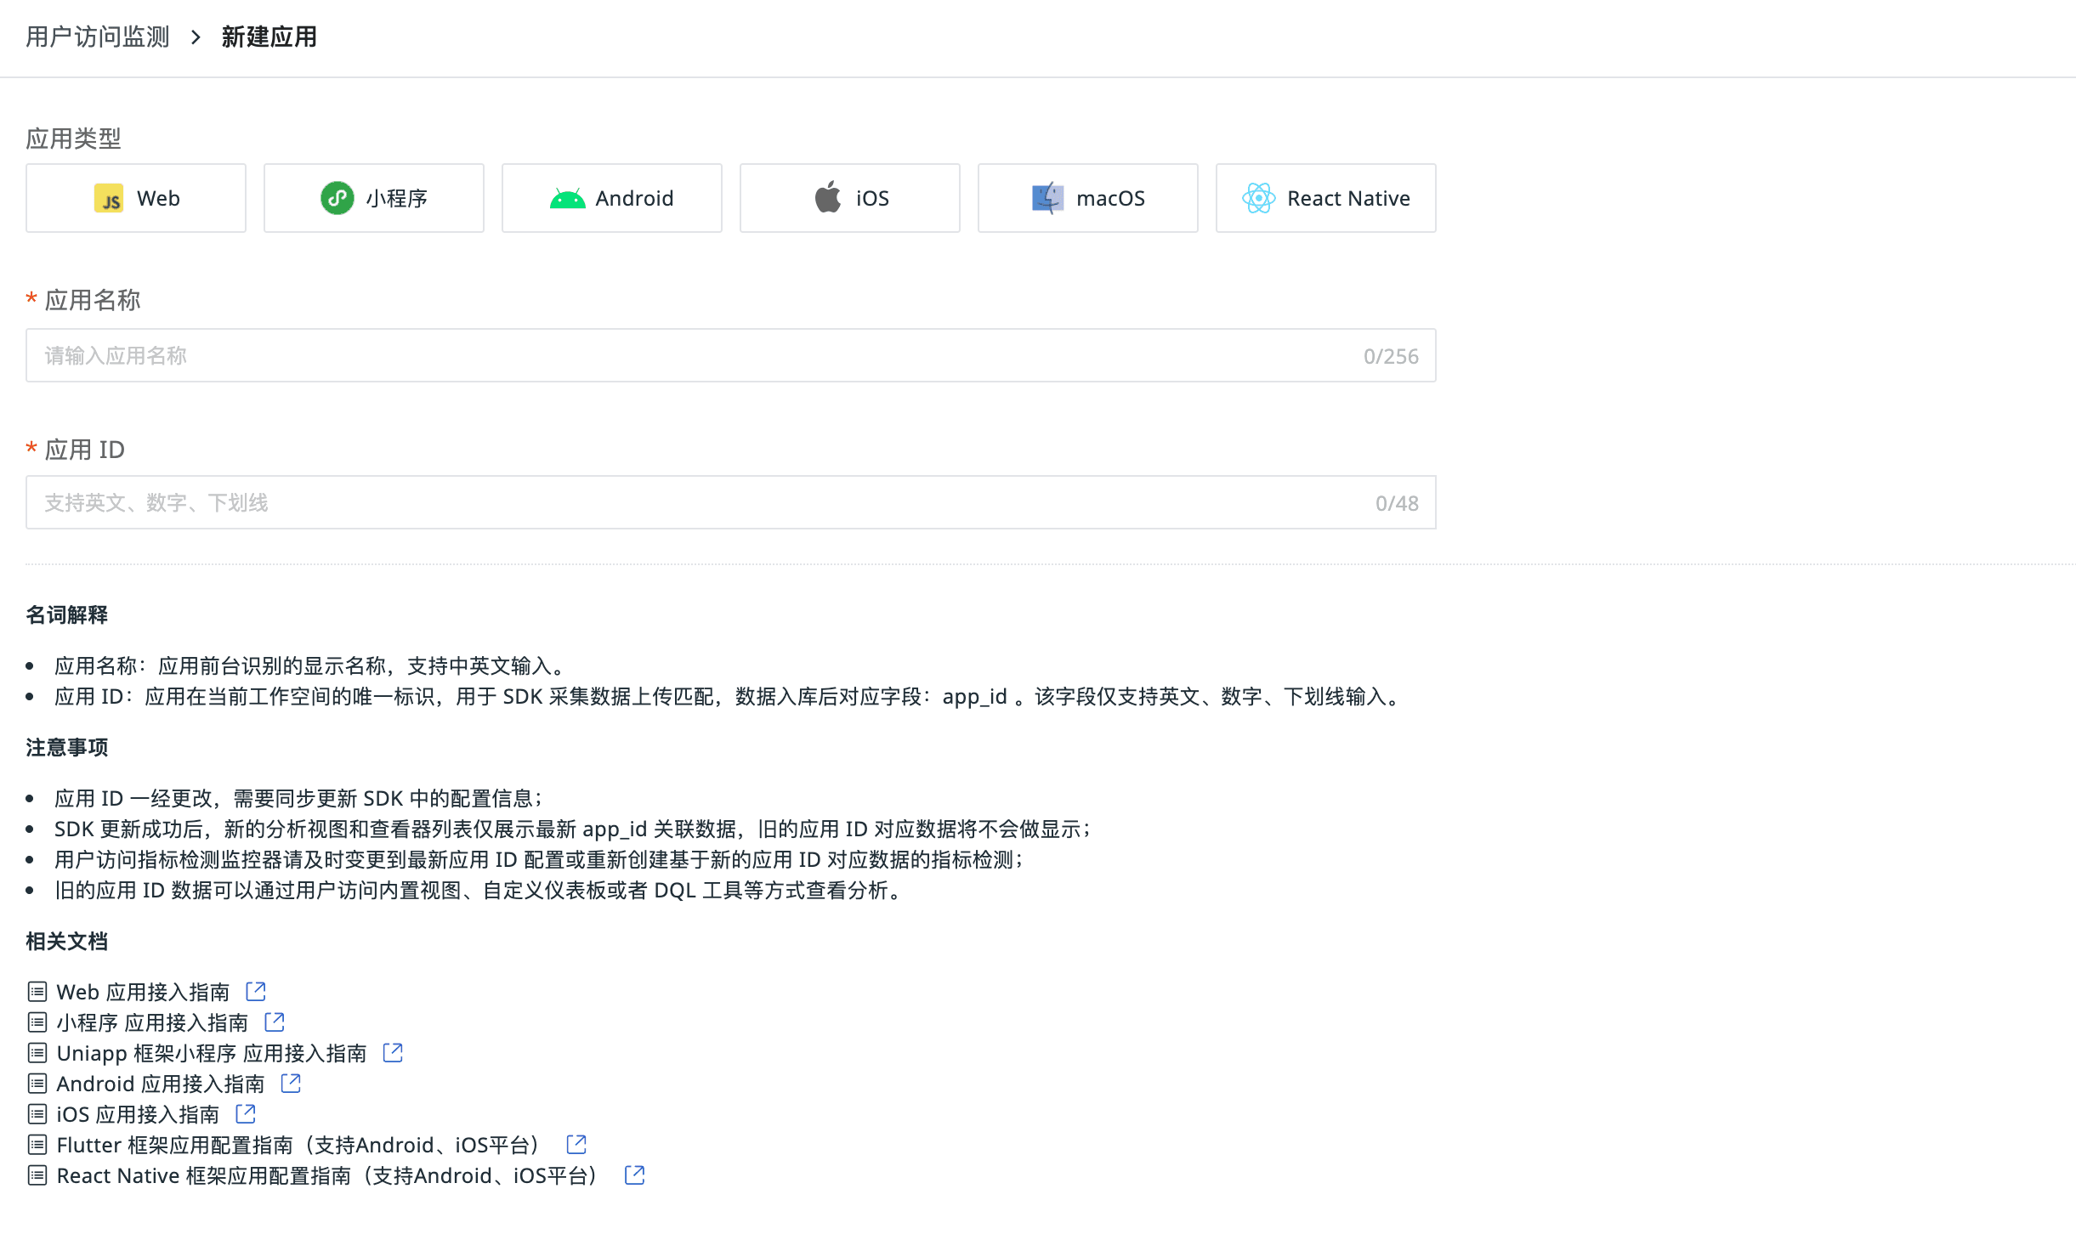Open Uniapp 框架小程序 guide external link icon
Image resolution: width=2076 pixels, height=1234 pixels.
click(393, 1052)
